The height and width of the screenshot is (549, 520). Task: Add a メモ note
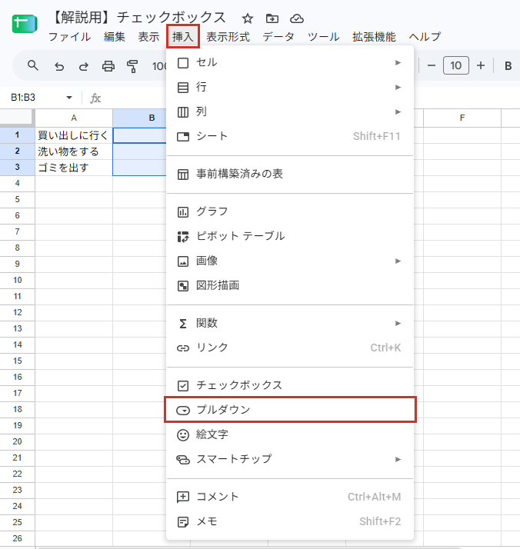tap(289, 521)
